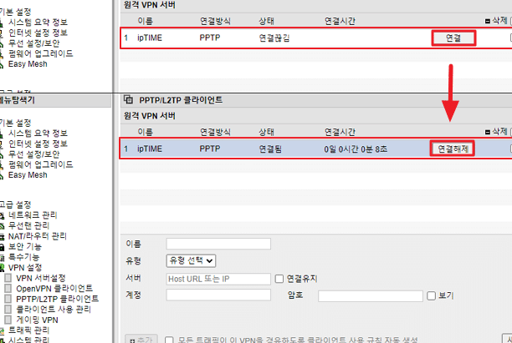512x343 pixels.
Task: Expand 무선랜 관리 in the menu
Action: coord(28,225)
